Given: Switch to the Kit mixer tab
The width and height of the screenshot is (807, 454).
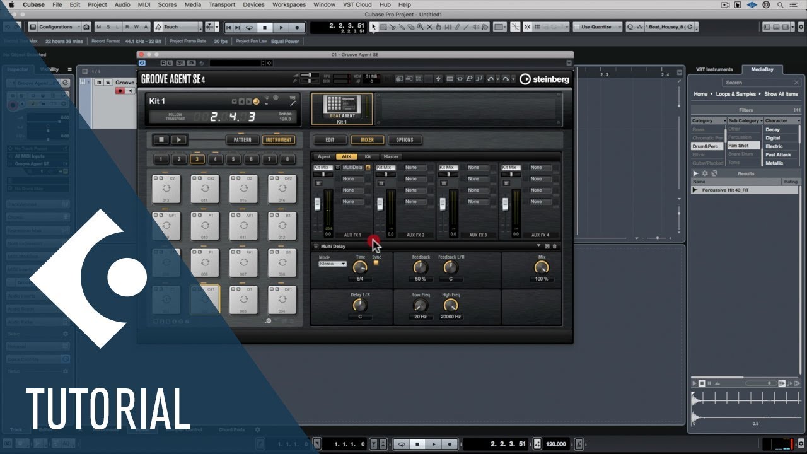Looking at the screenshot, I should point(368,156).
